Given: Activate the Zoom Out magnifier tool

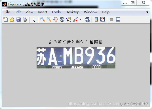Looking at the screenshot, I should (49, 19).
